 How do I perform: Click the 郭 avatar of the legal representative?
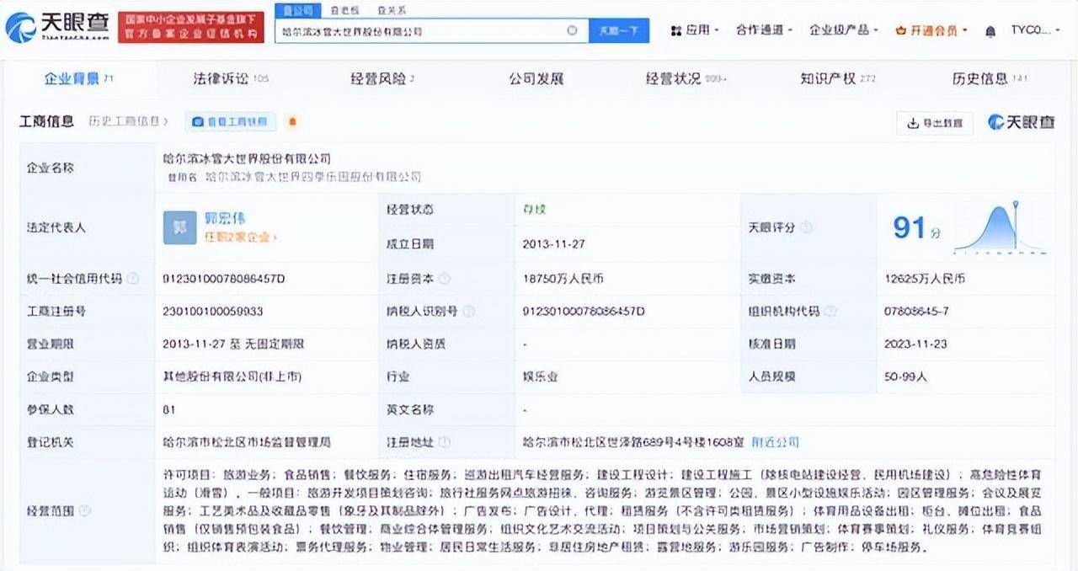tap(179, 227)
